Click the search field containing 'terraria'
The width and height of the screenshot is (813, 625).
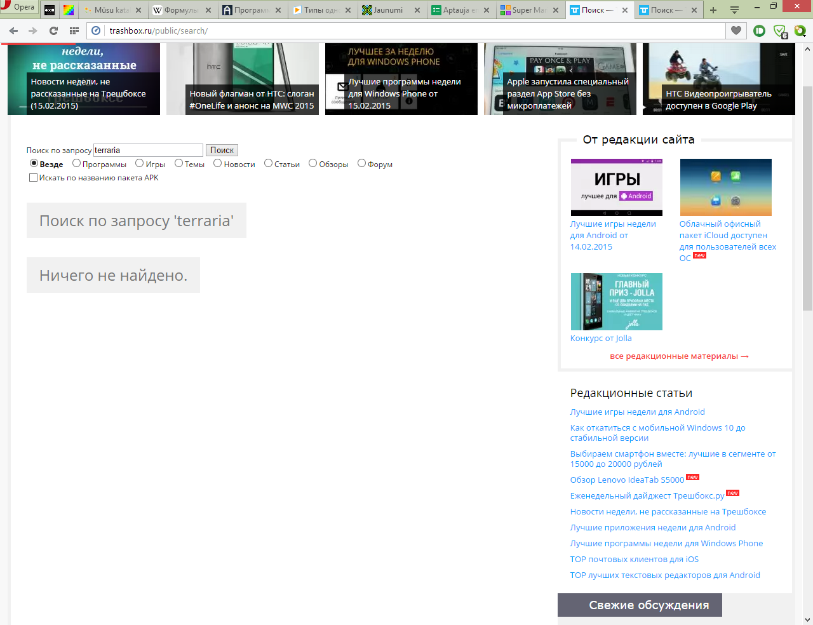coord(148,151)
